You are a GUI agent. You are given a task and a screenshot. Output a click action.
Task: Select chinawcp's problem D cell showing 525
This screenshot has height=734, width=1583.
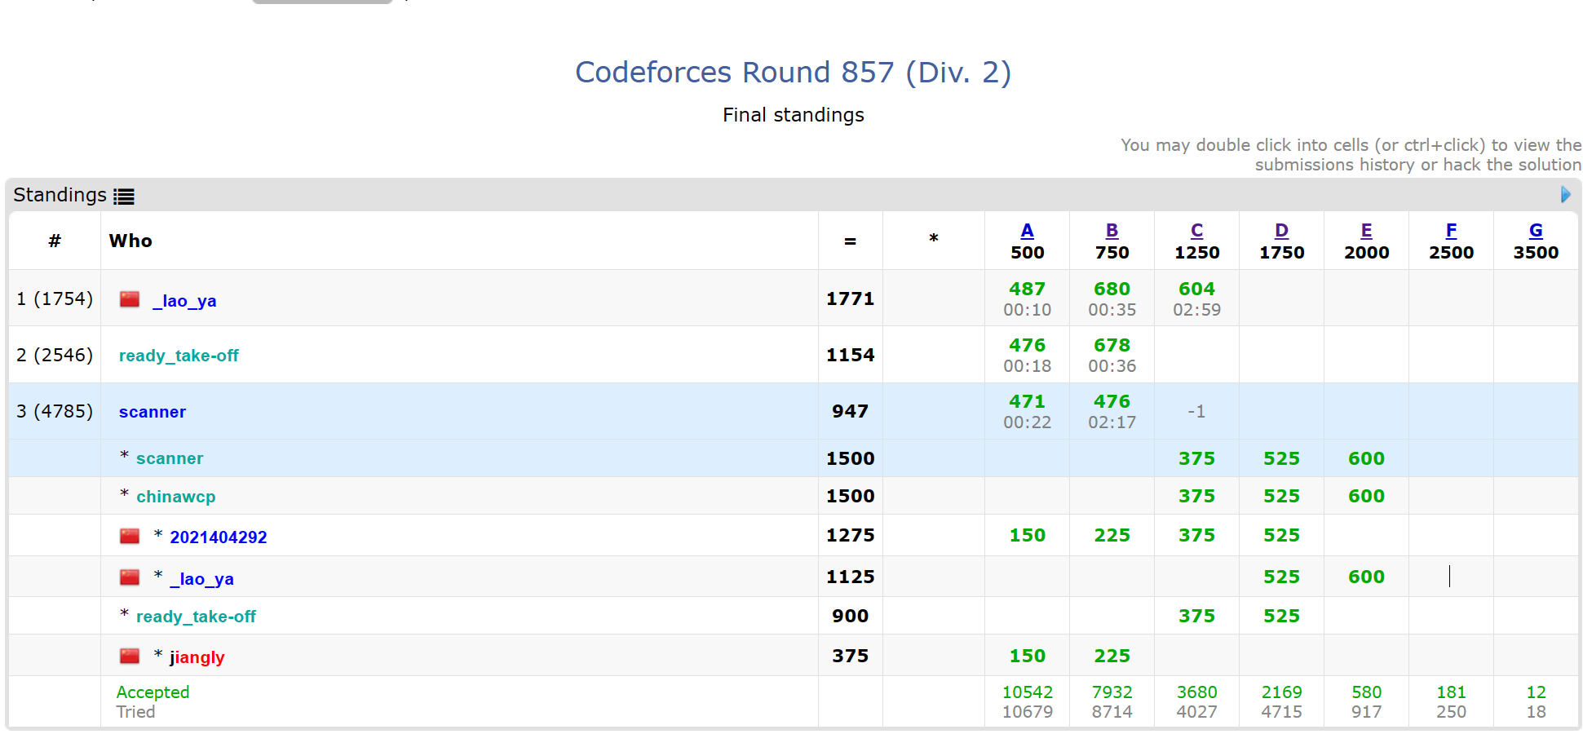[x=1281, y=496]
